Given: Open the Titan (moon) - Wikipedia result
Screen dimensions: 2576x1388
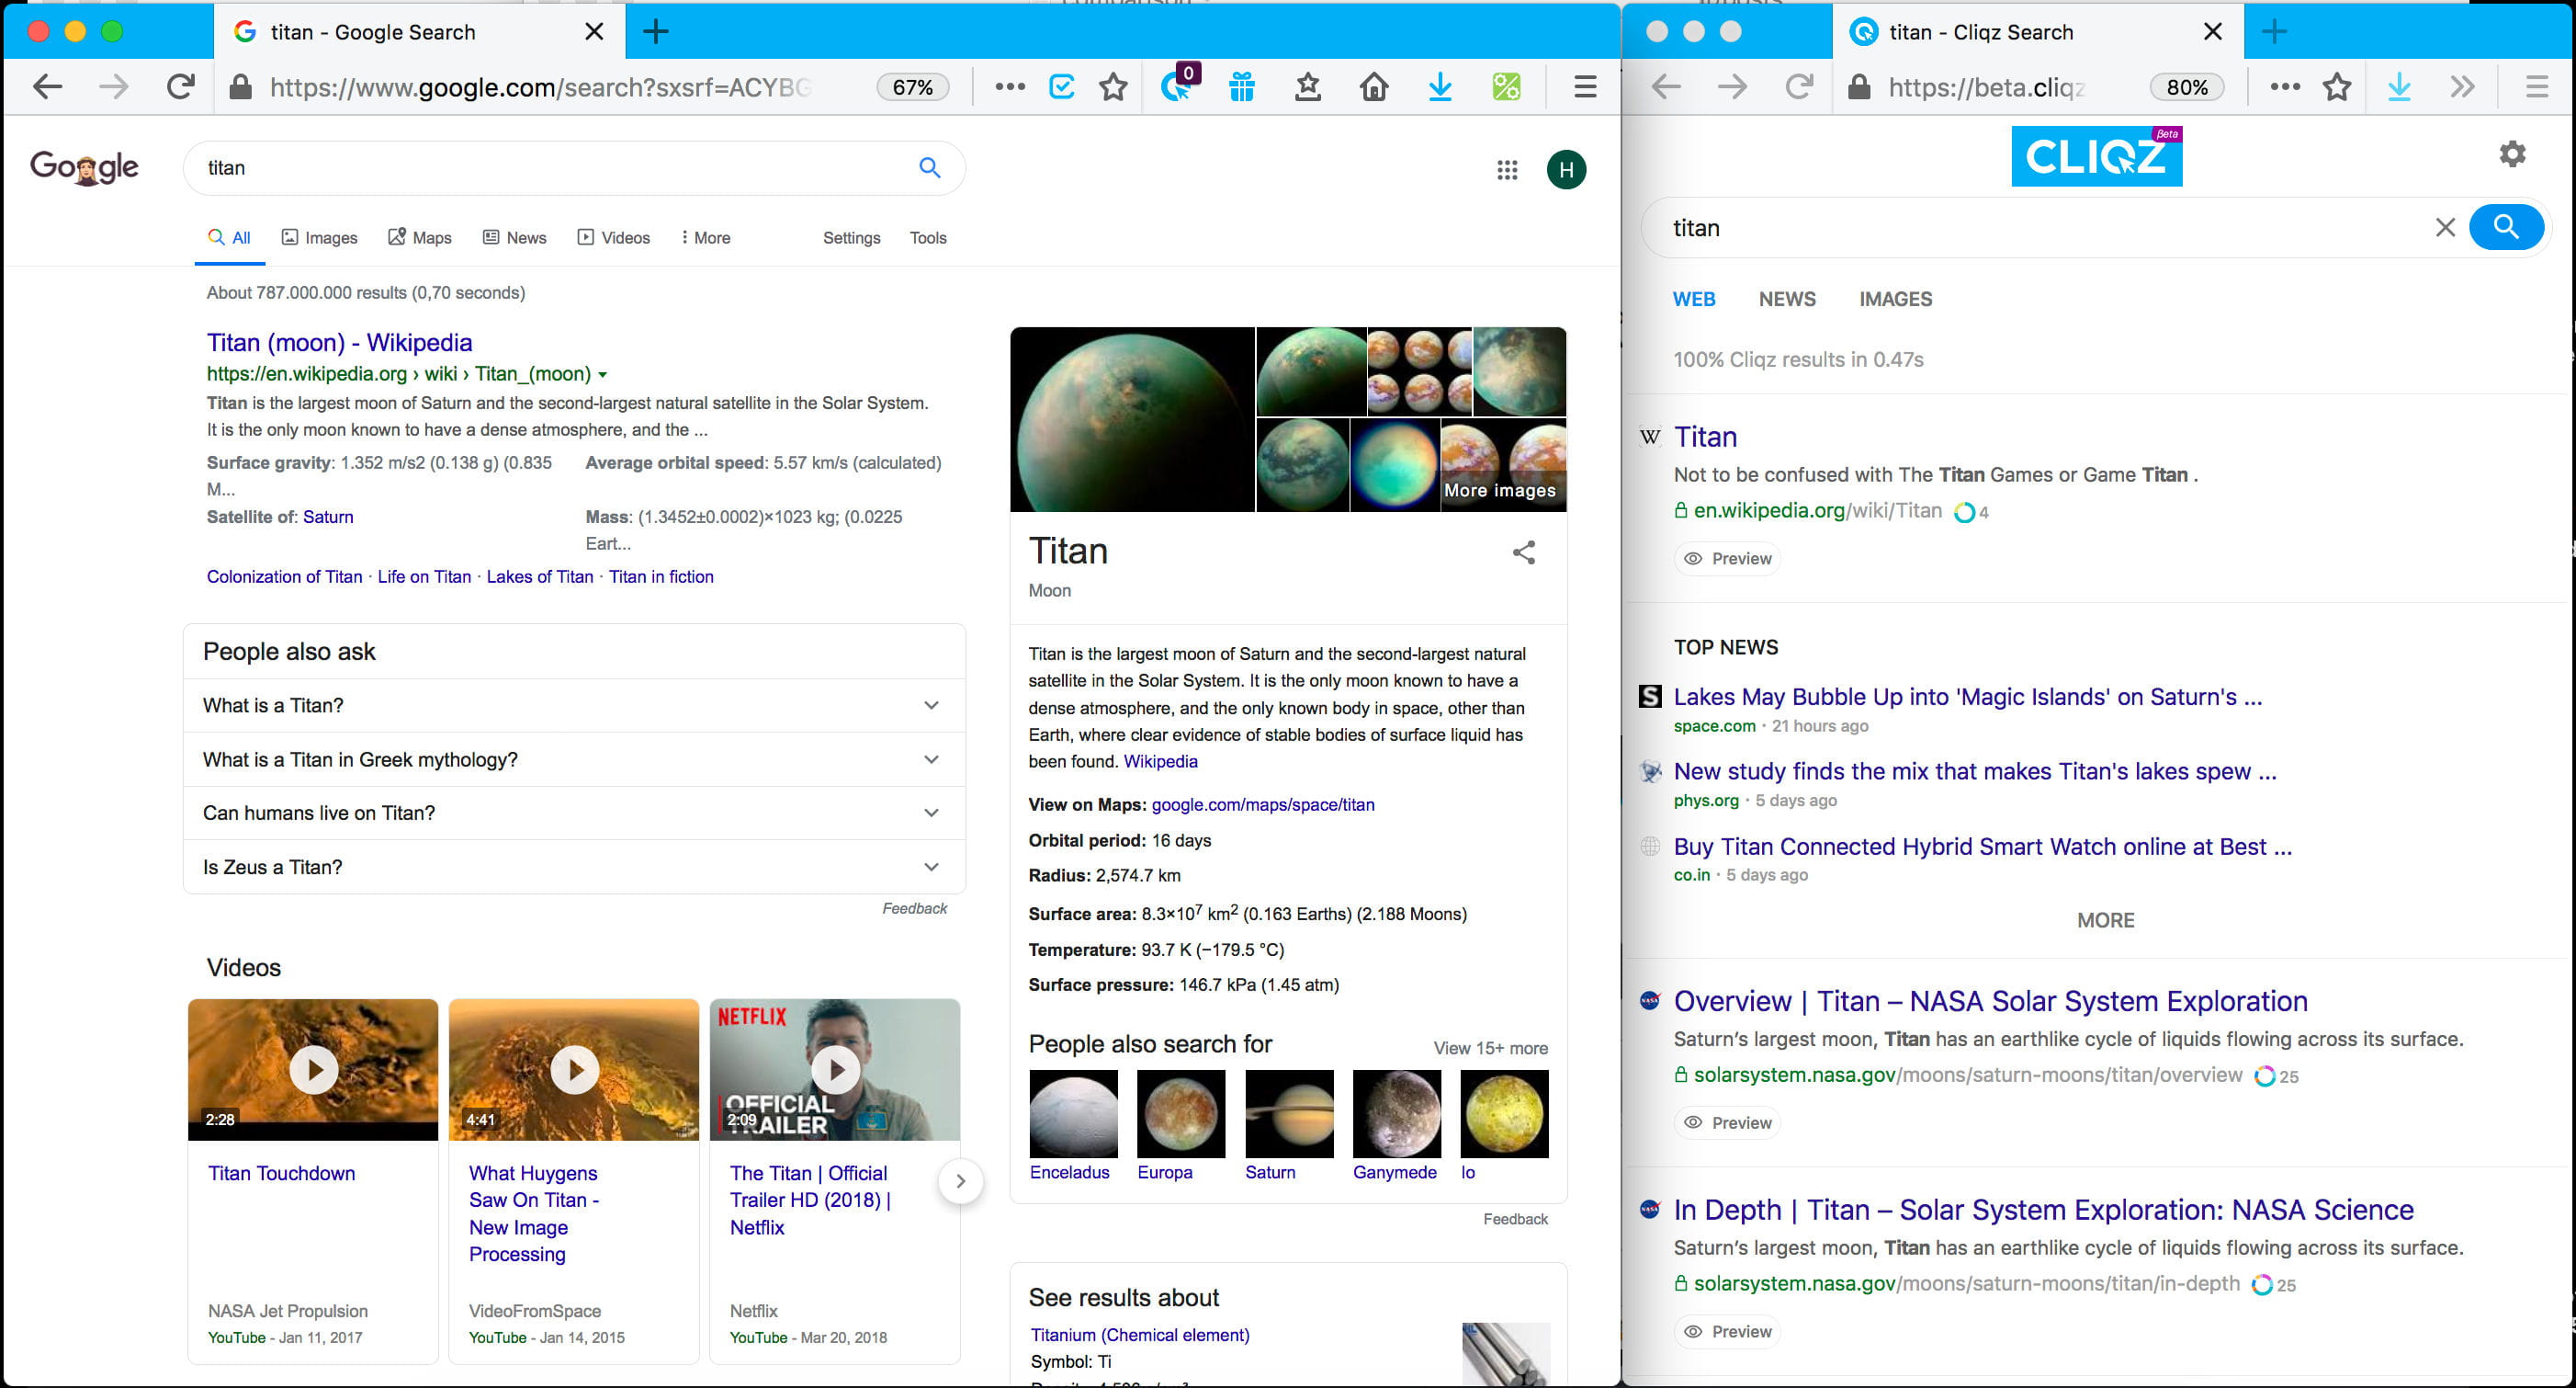Looking at the screenshot, I should [x=339, y=342].
